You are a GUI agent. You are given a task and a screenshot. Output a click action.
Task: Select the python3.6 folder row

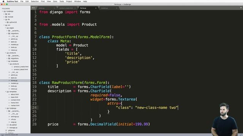tap(15, 22)
